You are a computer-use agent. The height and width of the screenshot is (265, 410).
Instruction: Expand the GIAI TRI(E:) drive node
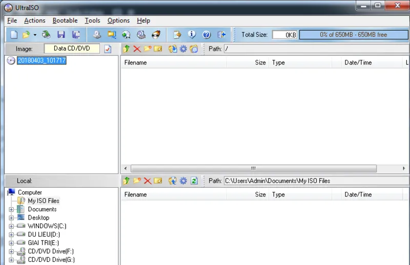11,243
